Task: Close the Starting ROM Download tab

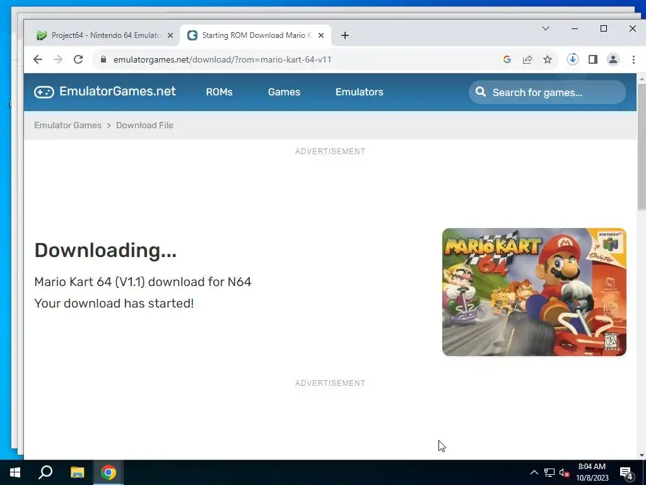Action: [321, 35]
